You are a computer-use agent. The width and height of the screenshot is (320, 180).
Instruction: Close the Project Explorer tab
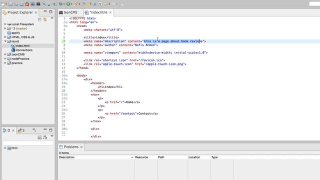pos(35,12)
